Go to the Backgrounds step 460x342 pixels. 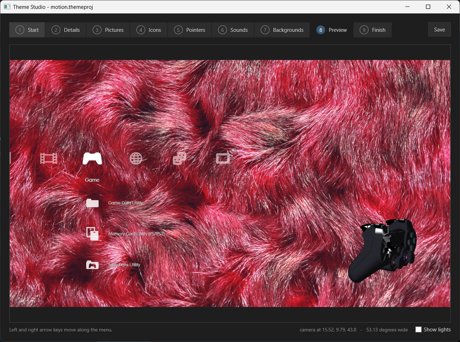coord(282,30)
